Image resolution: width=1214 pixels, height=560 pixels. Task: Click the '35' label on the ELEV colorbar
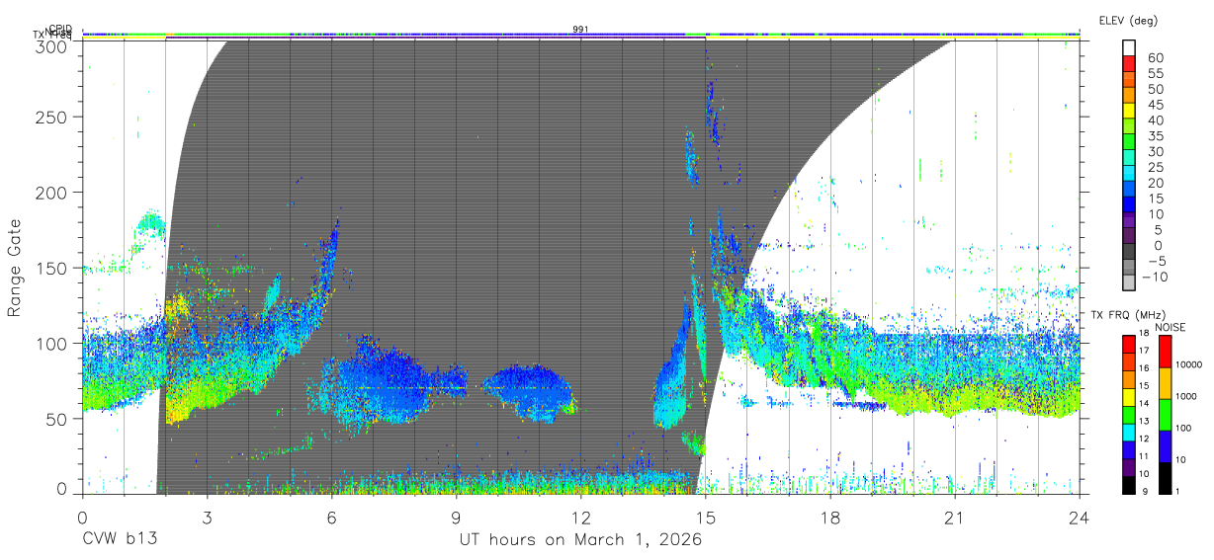tap(1155, 136)
